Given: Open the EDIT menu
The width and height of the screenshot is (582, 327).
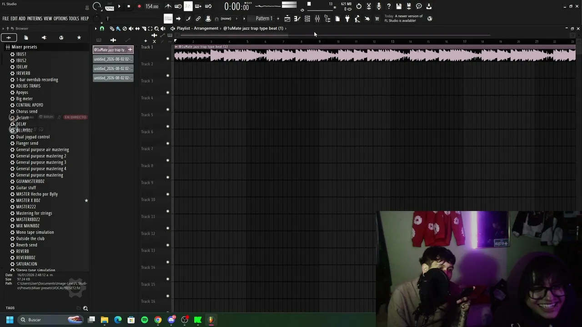Looking at the screenshot, I should [x=14, y=19].
